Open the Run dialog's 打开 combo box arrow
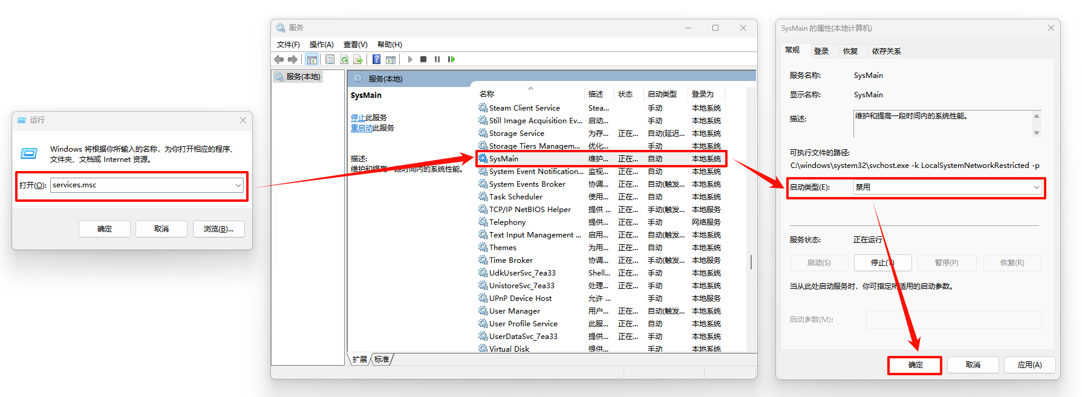 click(x=238, y=185)
